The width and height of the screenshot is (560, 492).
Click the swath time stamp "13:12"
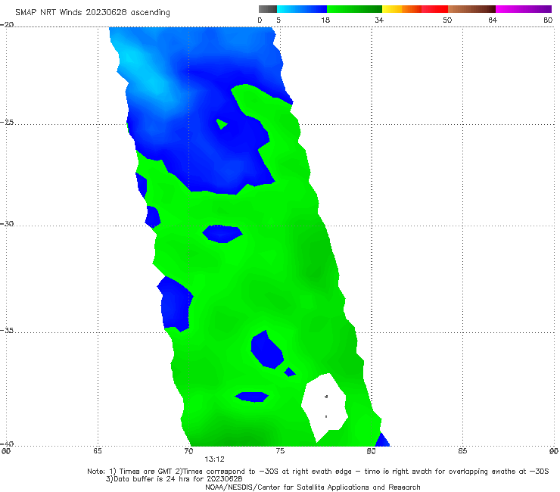[214, 459]
